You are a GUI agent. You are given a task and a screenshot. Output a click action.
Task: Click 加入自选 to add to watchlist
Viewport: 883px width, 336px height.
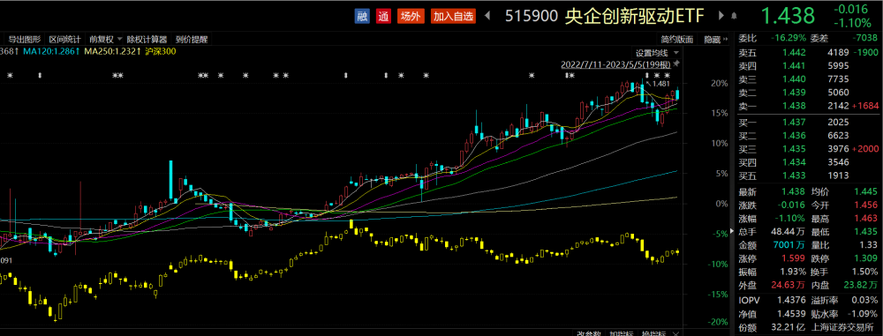pyautogui.click(x=453, y=17)
